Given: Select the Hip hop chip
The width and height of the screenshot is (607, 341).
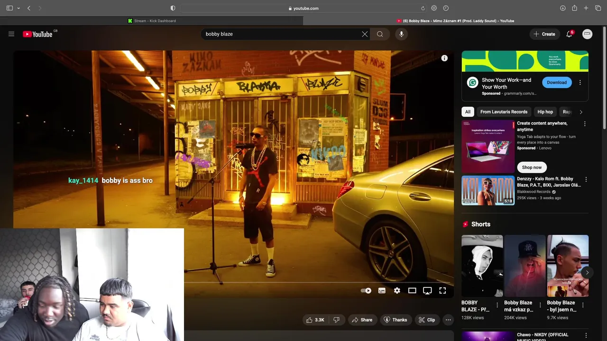Looking at the screenshot, I should click(x=545, y=112).
